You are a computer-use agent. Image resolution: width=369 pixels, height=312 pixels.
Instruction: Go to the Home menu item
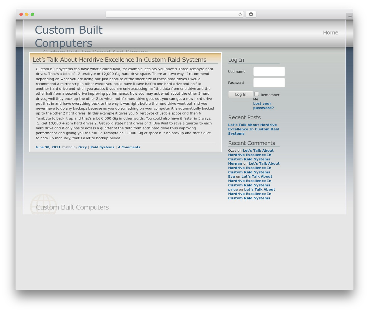click(330, 33)
